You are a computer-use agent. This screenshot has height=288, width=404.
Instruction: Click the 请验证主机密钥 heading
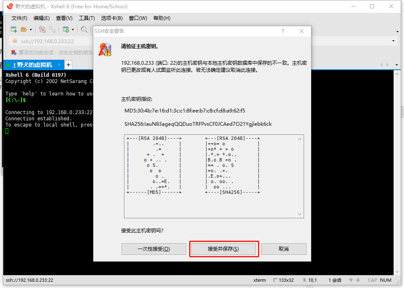click(140, 46)
